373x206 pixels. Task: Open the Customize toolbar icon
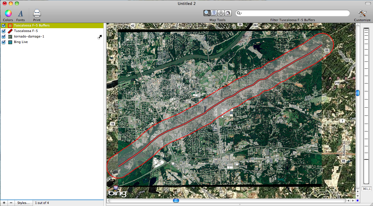click(x=362, y=13)
